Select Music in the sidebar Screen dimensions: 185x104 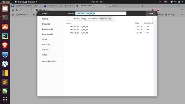(x=45, y=39)
